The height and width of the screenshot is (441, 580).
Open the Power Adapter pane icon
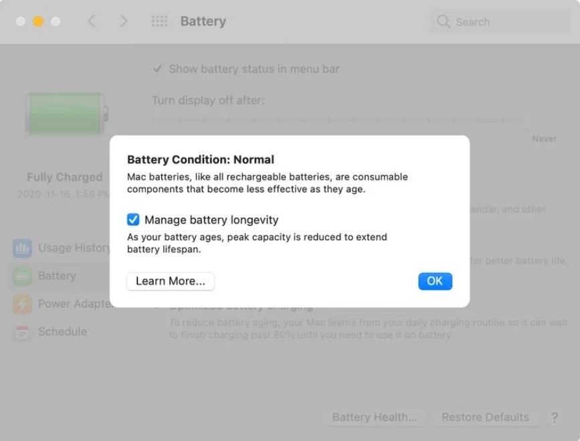coord(22,304)
